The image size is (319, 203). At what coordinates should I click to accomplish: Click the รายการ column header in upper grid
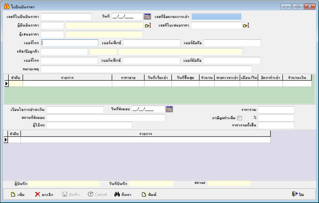pos(67,78)
